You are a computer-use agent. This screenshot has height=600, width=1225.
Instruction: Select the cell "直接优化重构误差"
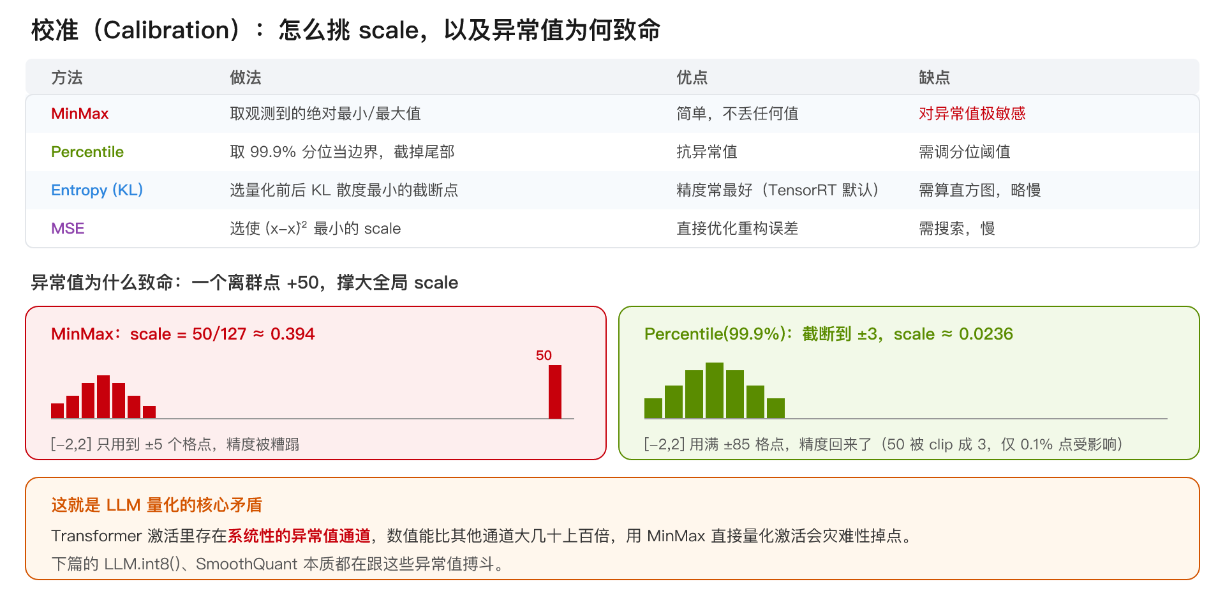(738, 229)
